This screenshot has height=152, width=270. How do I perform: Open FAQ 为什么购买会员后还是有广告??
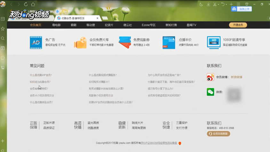click(x=164, y=75)
